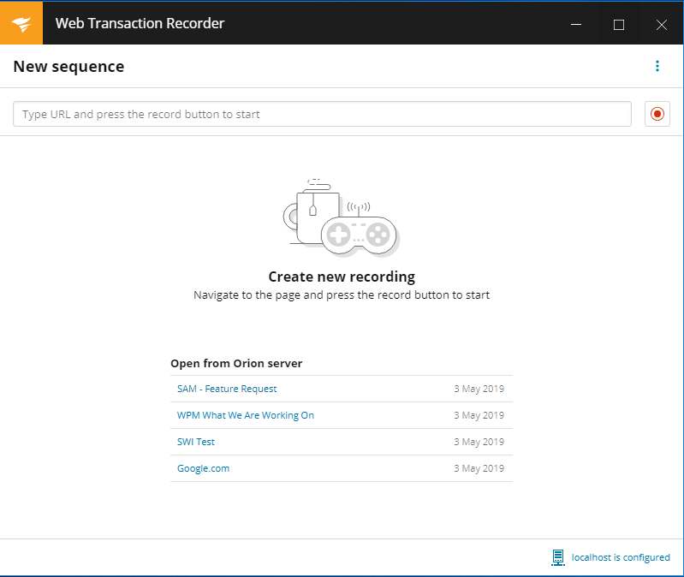
Task: Open WPM What We Are Working On
Action: (246, 415)
